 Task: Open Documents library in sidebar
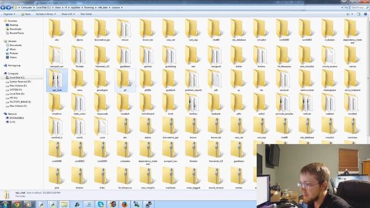click(x=14, y=45)
